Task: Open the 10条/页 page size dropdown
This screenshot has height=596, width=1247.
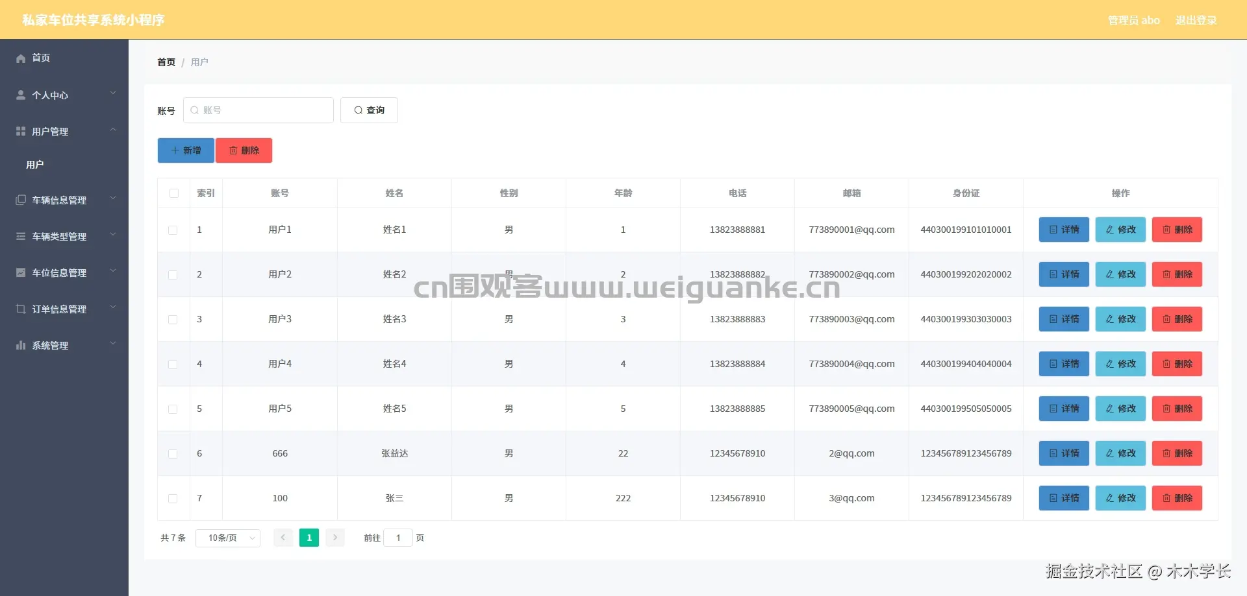Action: pos(228,538)
